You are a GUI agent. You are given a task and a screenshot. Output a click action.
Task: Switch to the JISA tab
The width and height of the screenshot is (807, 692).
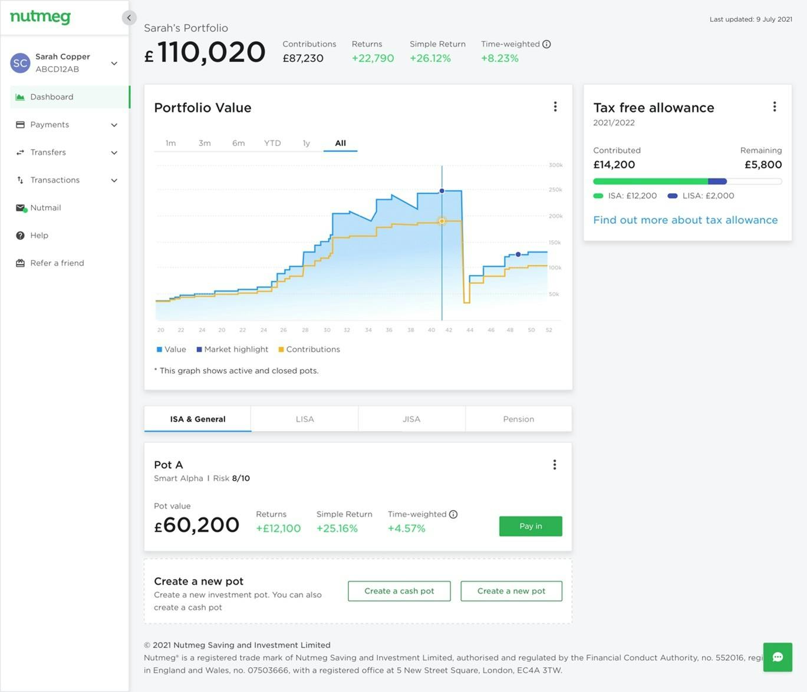tap(411, 419)
